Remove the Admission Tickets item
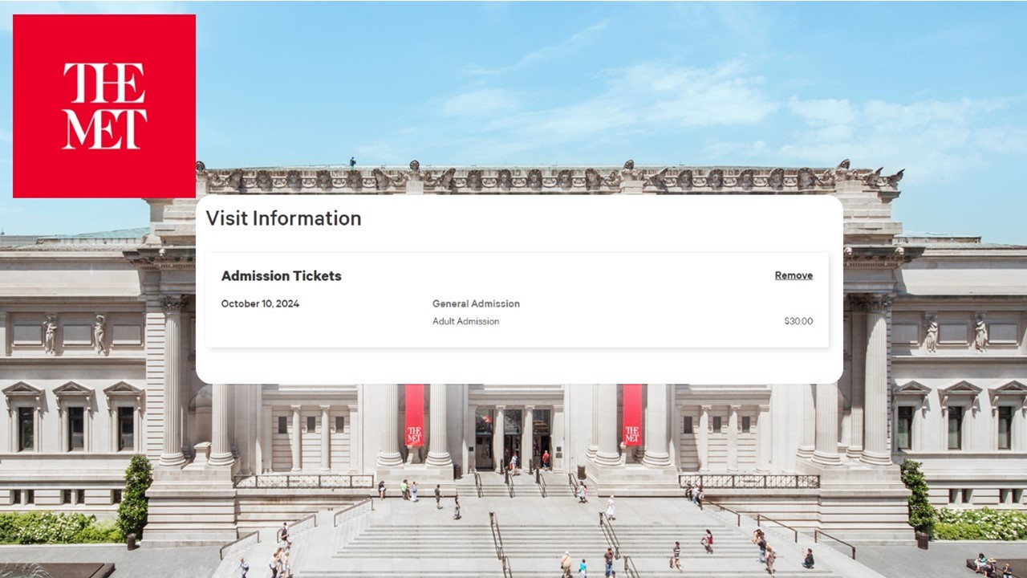This screenshot has height=578, width=1027. (x=794, y=275)
